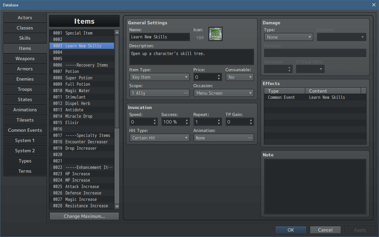Image resolution: width=379 pixels, height=237 pixels.
Task: Click the OK button
Action: (291, 230)
